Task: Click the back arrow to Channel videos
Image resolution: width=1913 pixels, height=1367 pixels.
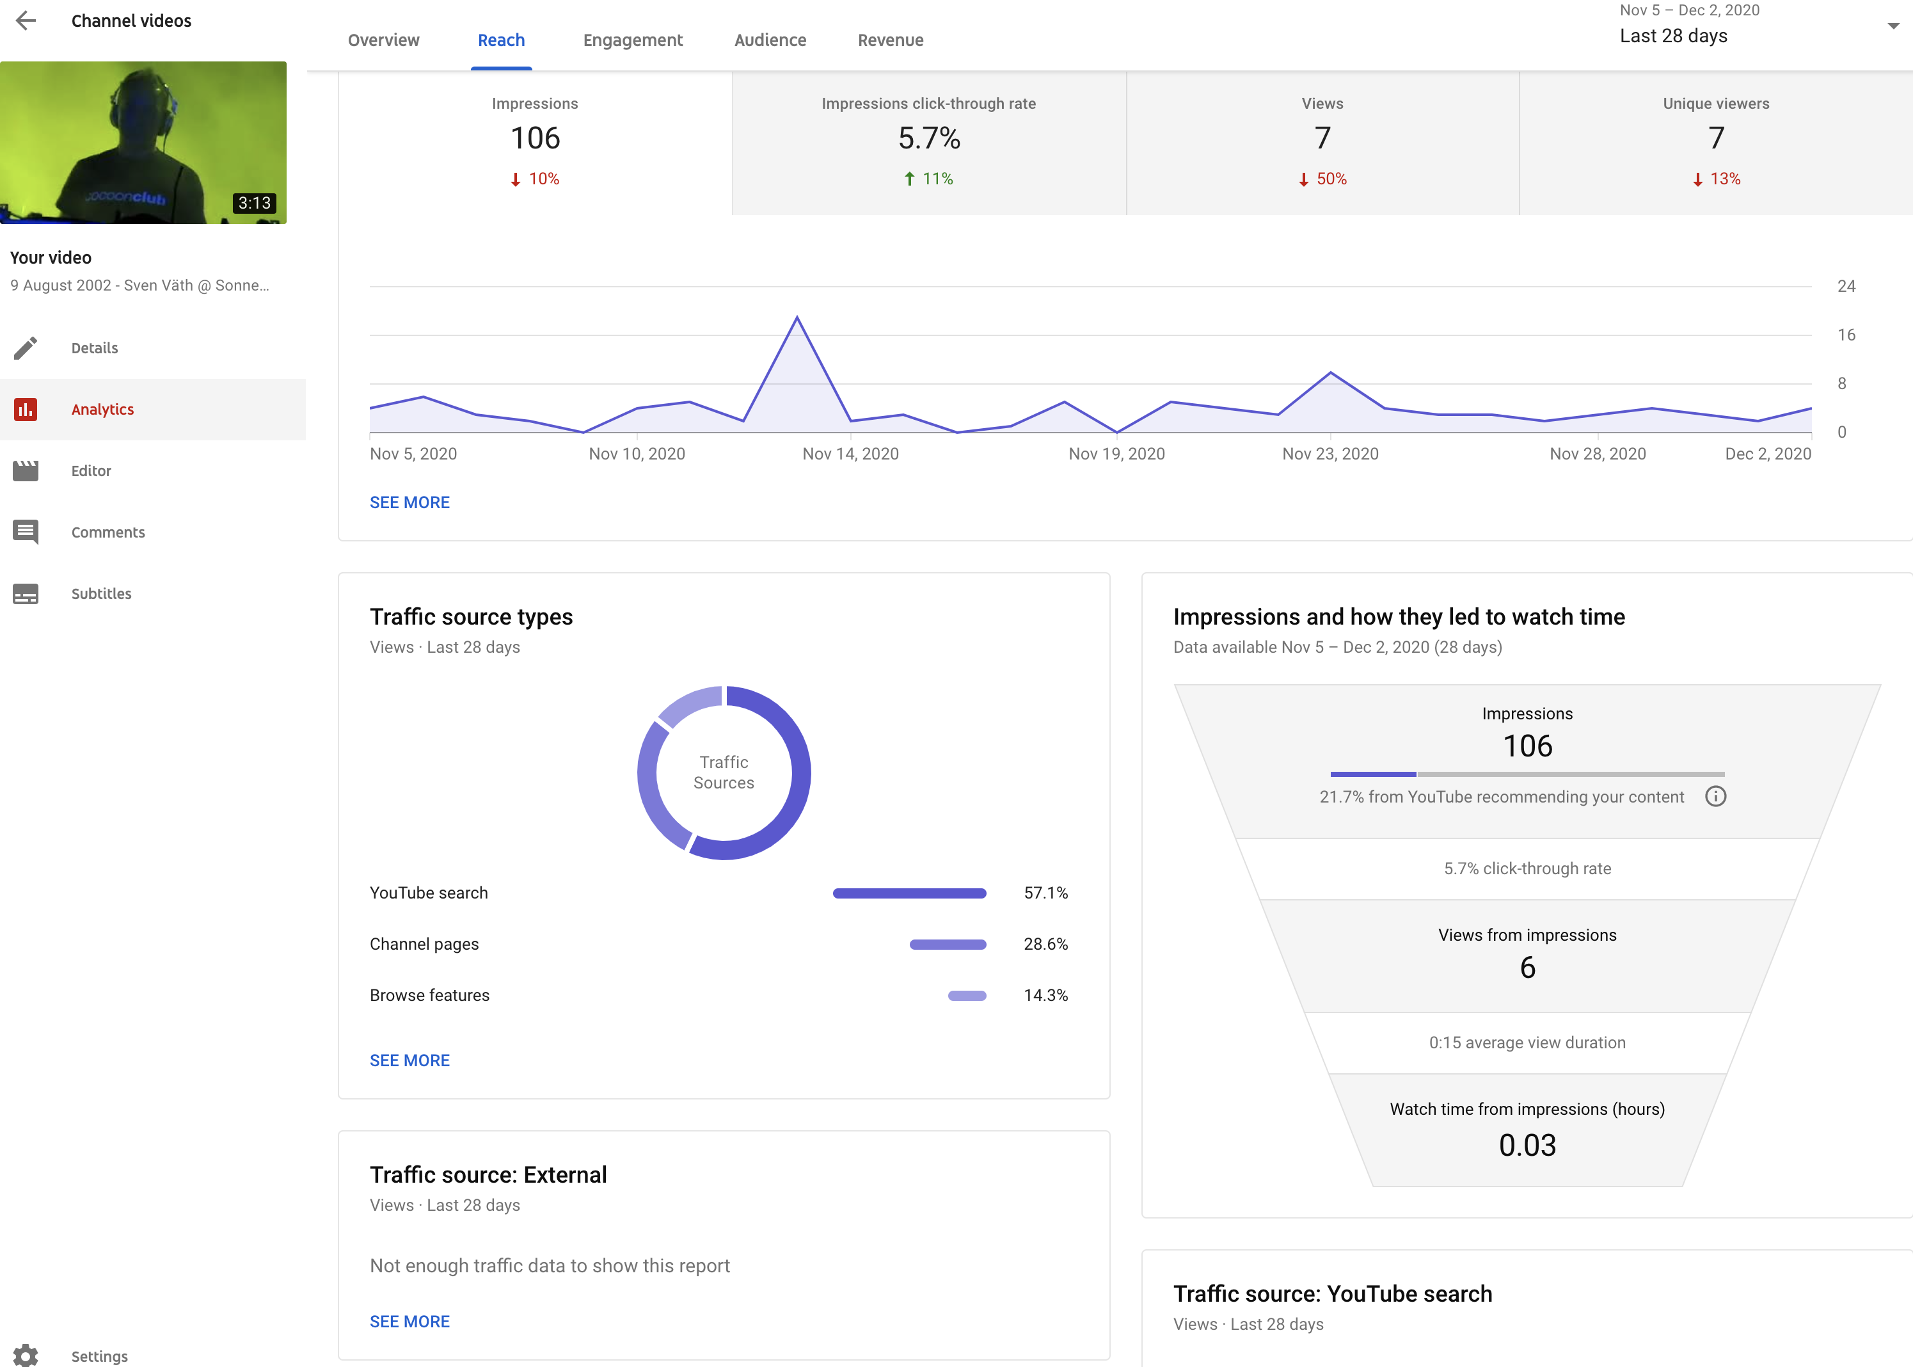Action: point(26,21)
